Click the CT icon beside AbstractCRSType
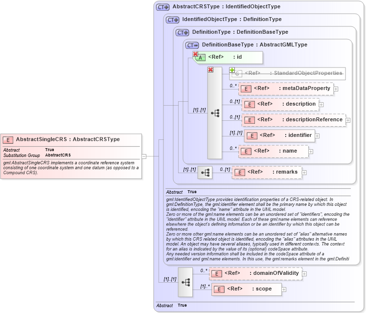 point(162,7)
